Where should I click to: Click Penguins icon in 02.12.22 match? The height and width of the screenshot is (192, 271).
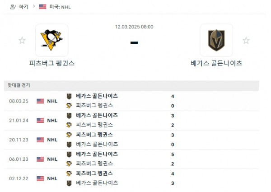coord(69,173)
